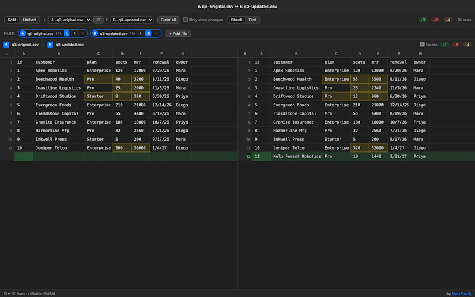Viewport: 475px width, 297px height.
Task: Enable the Only show changes checkbox
Action: [185, 20]
